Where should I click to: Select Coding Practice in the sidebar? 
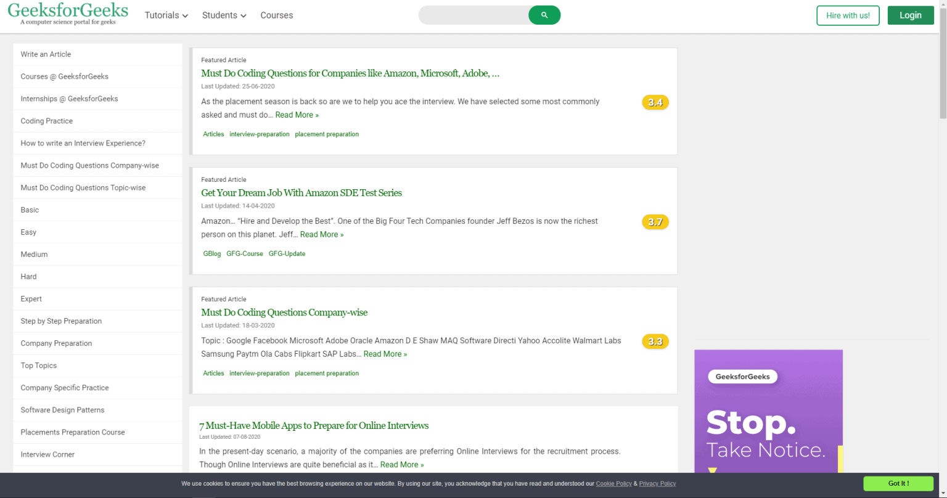click(x=46, y=121)
